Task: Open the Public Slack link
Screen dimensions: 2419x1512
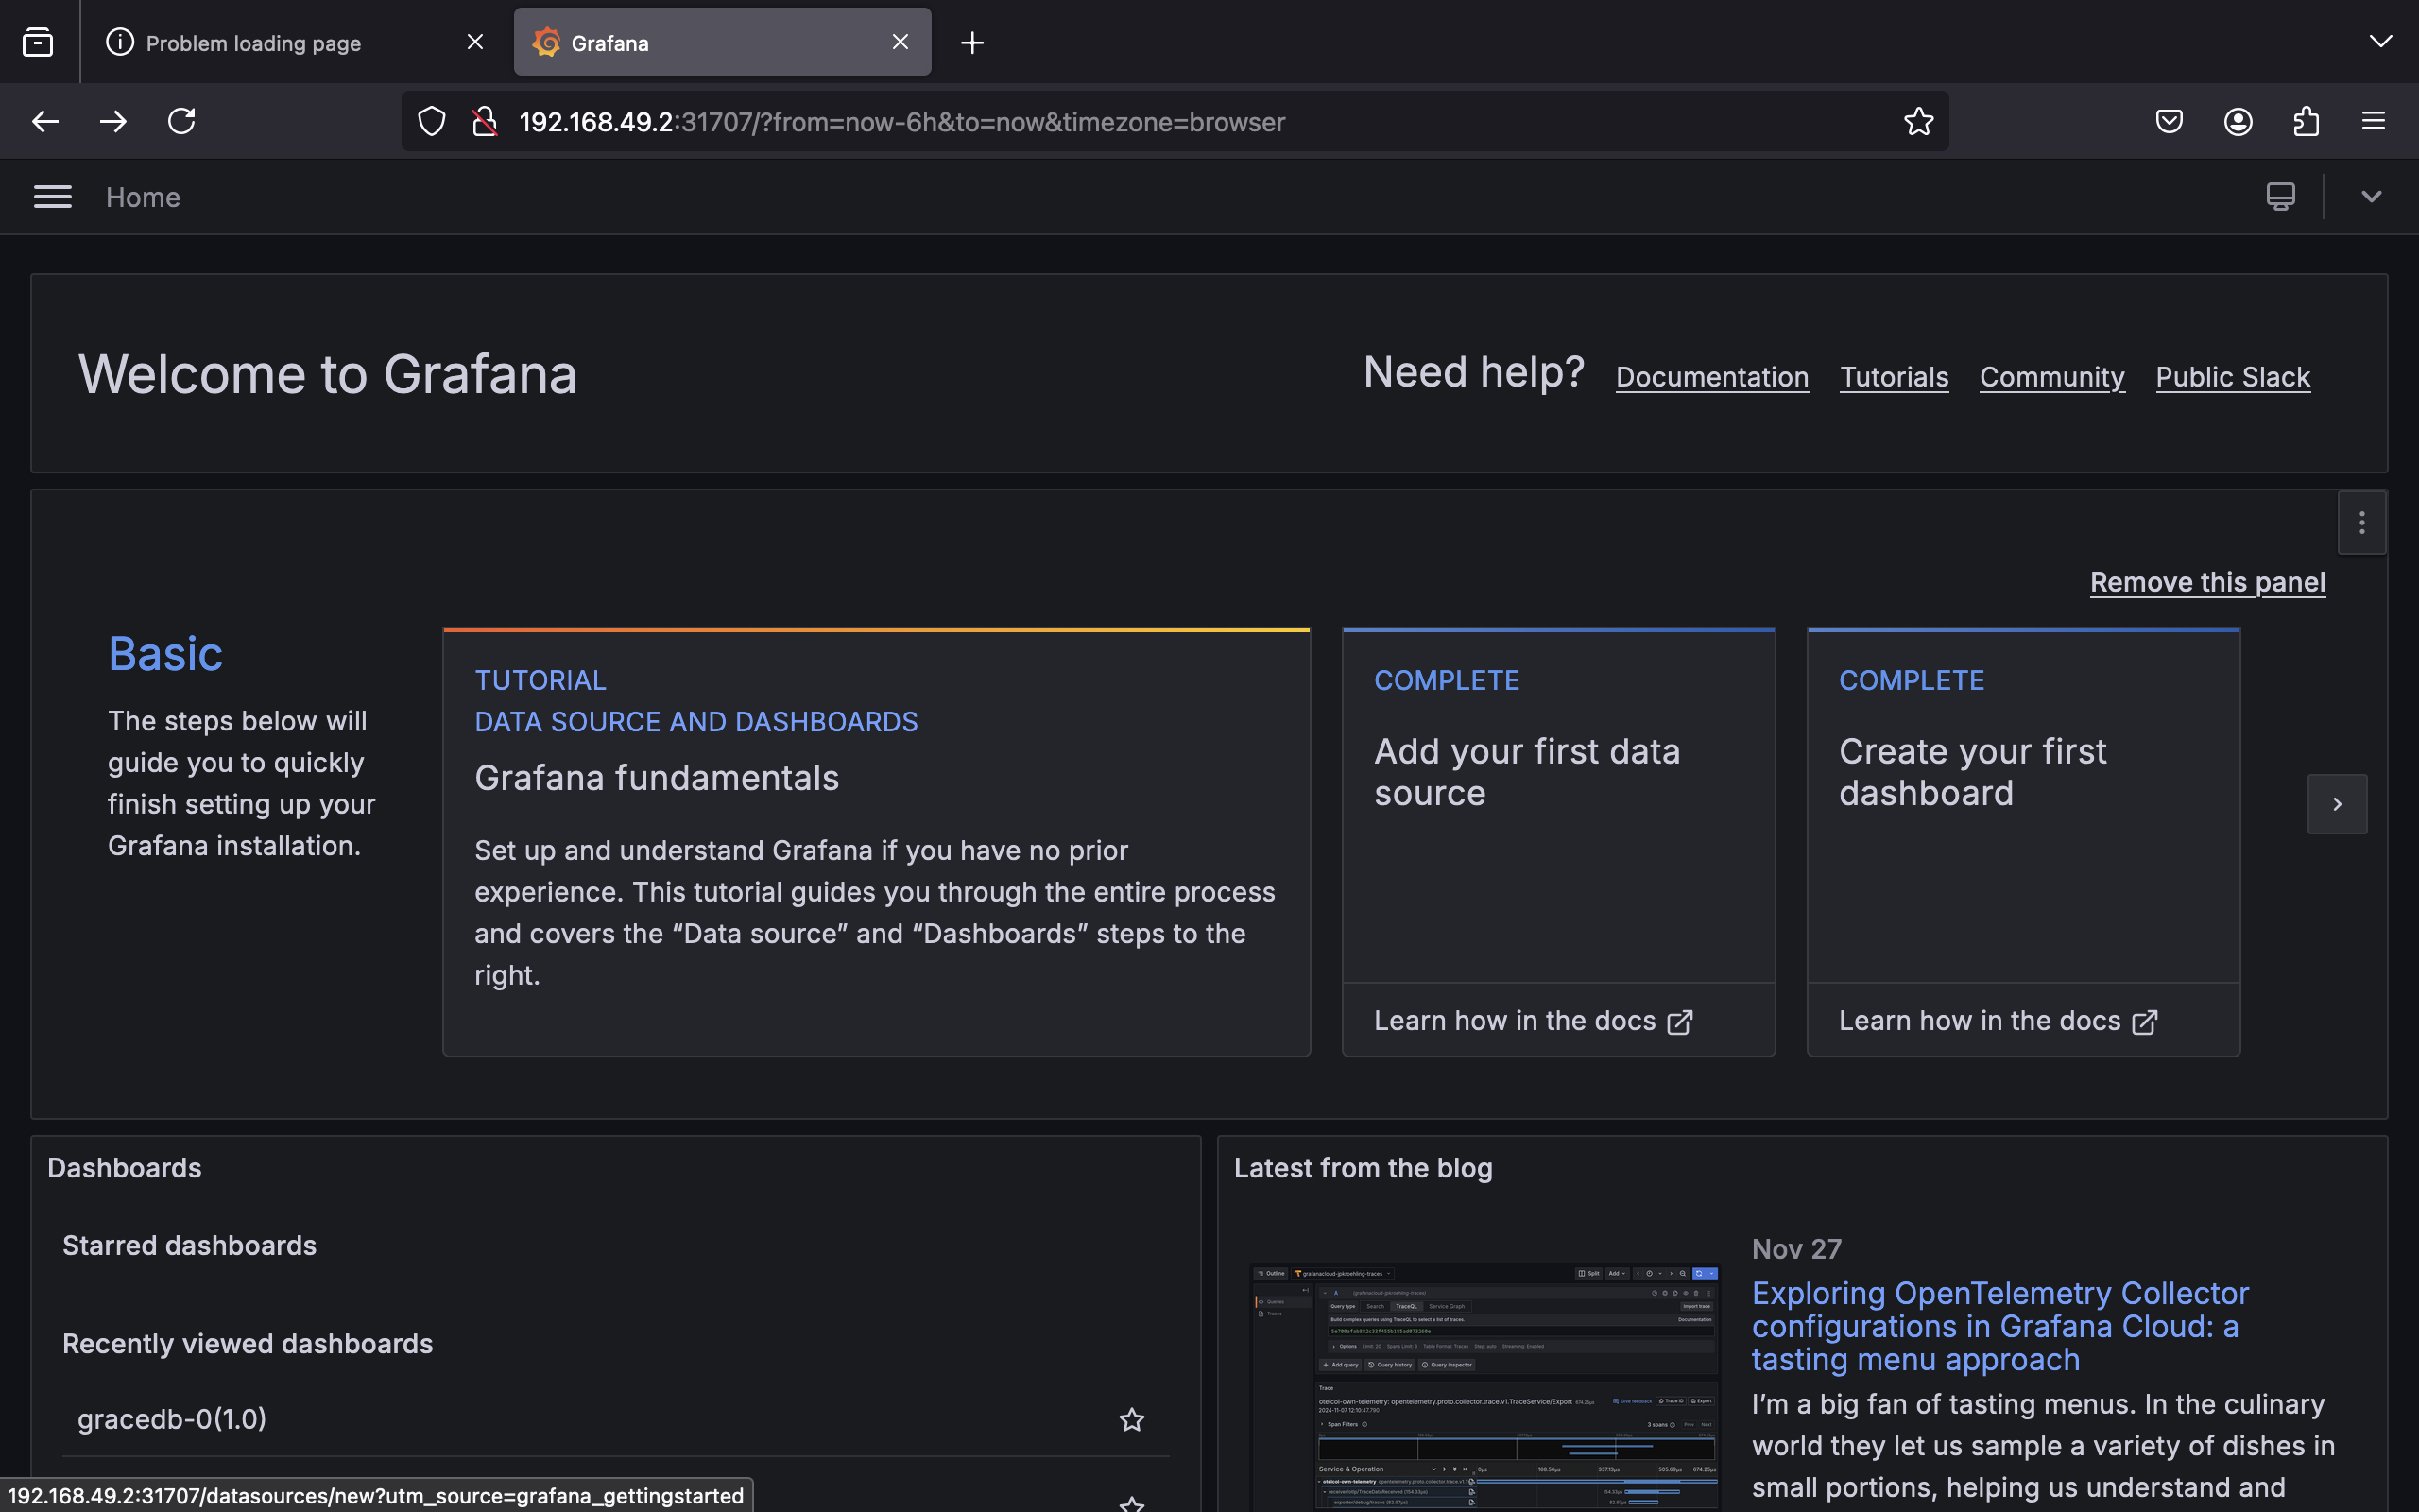Action: coord(2232,377)
